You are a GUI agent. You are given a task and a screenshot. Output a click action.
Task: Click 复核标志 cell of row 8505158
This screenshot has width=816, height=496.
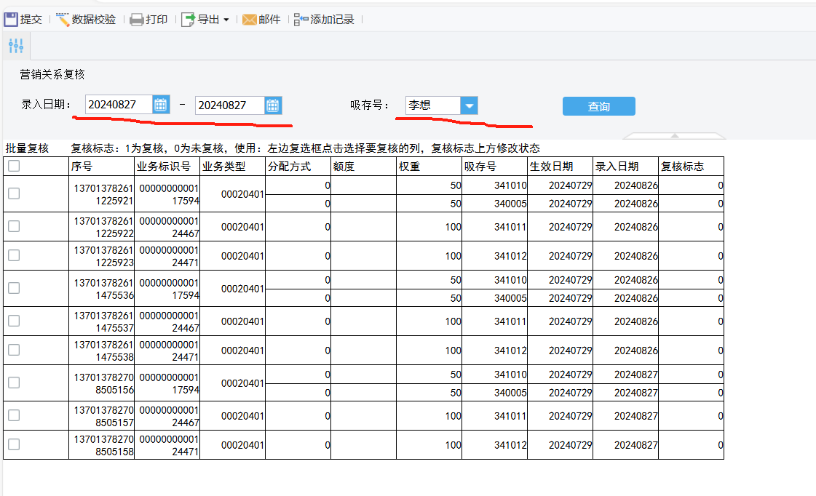click(691, 445)
